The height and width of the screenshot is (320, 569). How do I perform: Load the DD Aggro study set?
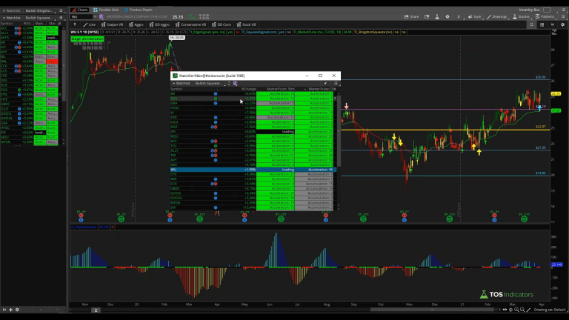(x=160, y=24)
